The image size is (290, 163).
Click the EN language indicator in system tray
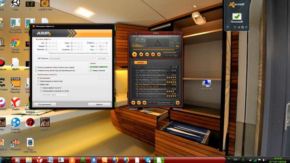coord(236,160)
